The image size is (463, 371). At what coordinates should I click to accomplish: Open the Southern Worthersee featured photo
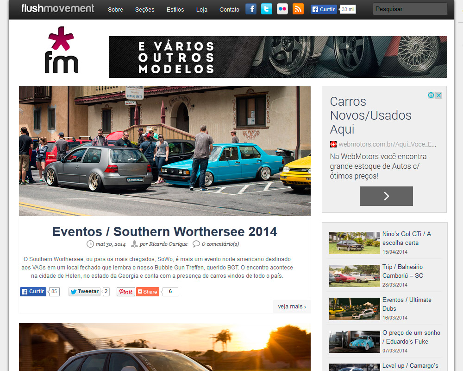[165, 151]
